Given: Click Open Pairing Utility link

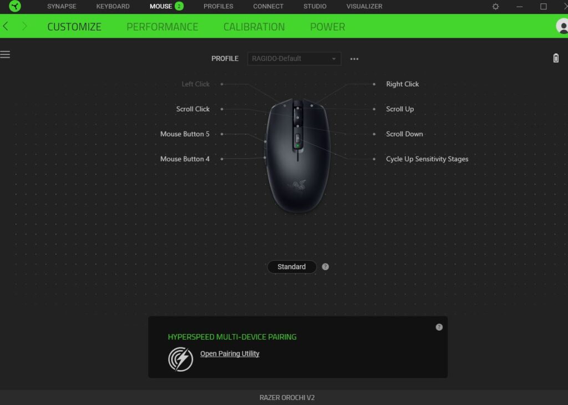Looking at the screenshot, I should pos(230,353).
